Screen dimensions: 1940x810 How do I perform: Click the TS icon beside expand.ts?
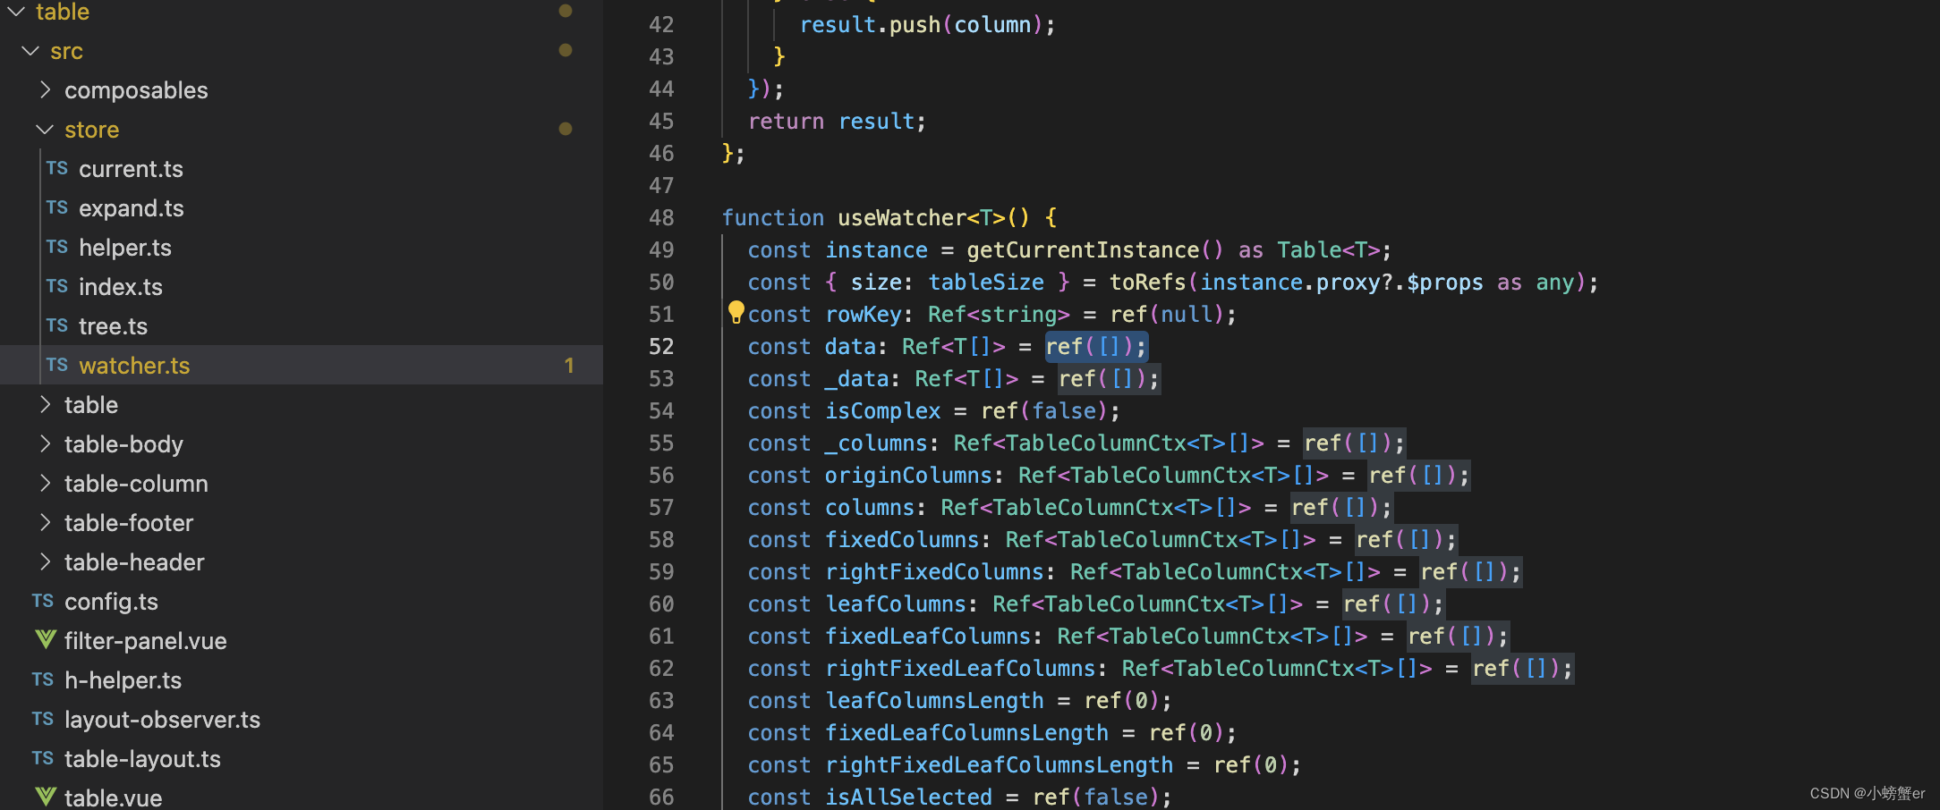coord(57,207)
